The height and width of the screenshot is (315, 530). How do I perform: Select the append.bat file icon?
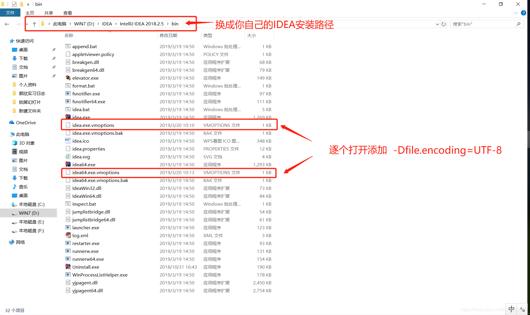[68, 46]
